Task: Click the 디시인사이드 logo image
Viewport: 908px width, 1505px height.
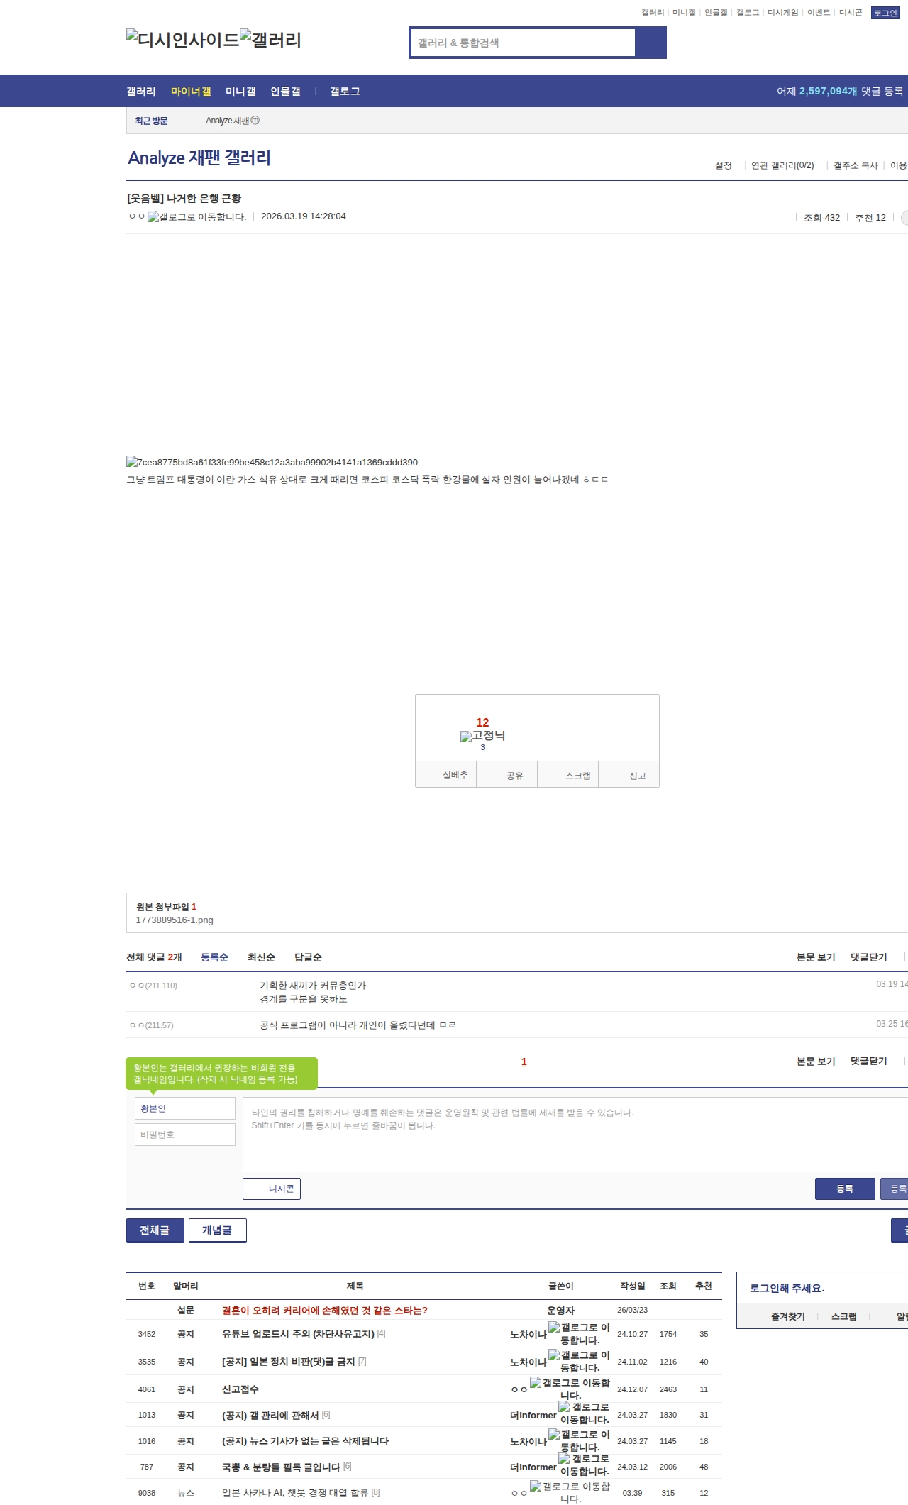Action: 182,40
